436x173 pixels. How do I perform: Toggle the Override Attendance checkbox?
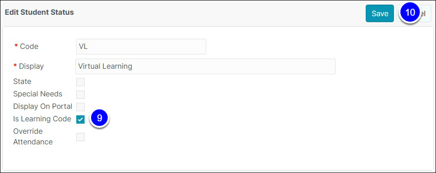pos(80,137)
